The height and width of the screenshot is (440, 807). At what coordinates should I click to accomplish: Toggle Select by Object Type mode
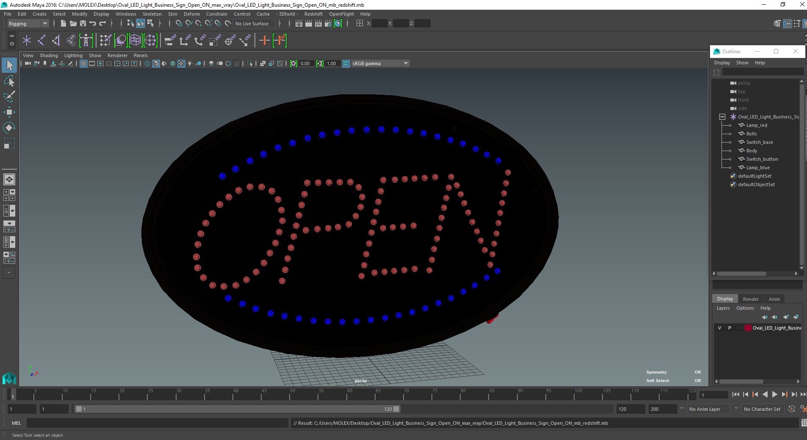141,24
